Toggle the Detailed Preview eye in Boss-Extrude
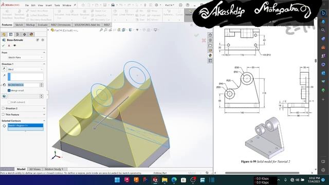Image resolution: width=329 pixels, height=185 pixels. [15, 46]
